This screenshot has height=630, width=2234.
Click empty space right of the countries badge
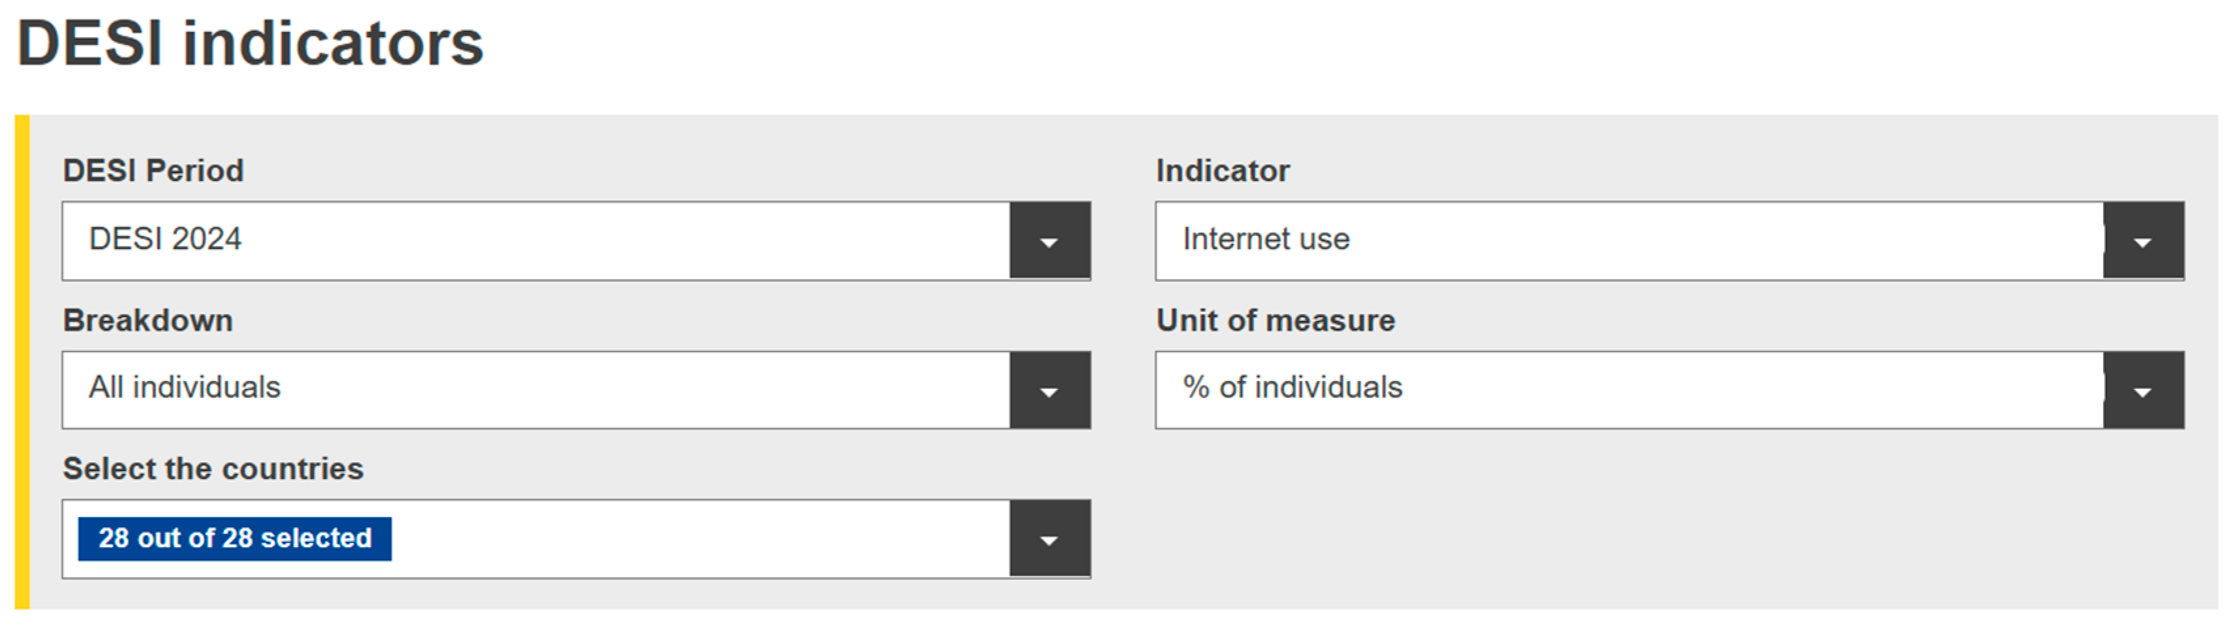coord(694,539)
